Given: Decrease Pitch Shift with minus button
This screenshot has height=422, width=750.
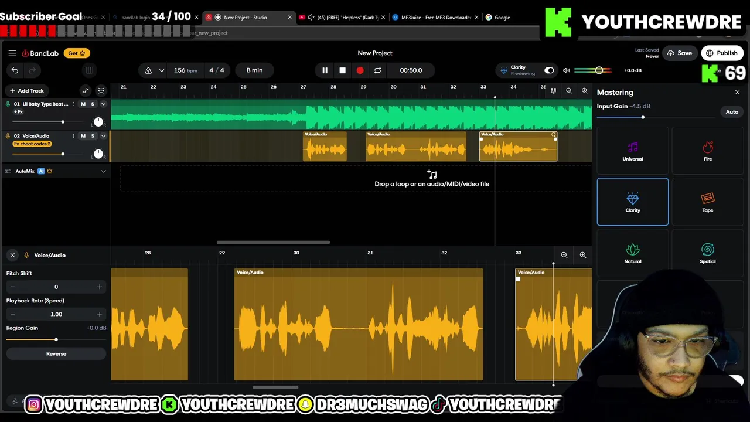Looking at the screenshot, I should [x=13, y=287].
